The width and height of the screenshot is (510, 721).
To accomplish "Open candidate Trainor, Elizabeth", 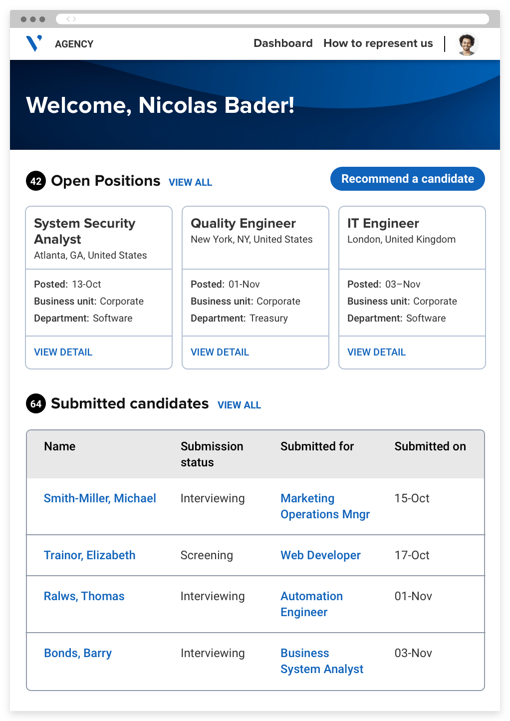I will point(89,555).
